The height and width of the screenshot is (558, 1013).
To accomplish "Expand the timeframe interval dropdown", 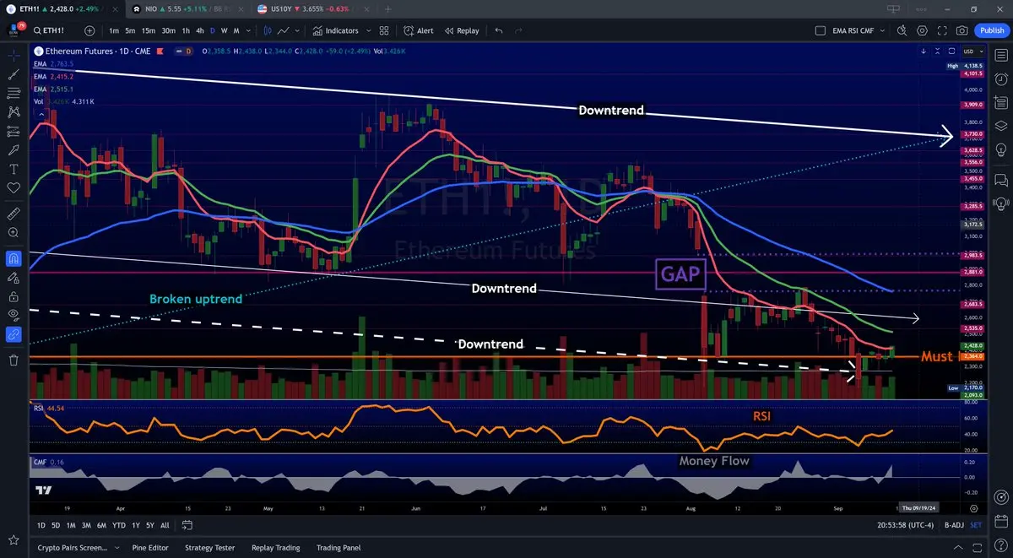I will coord(247,30).
